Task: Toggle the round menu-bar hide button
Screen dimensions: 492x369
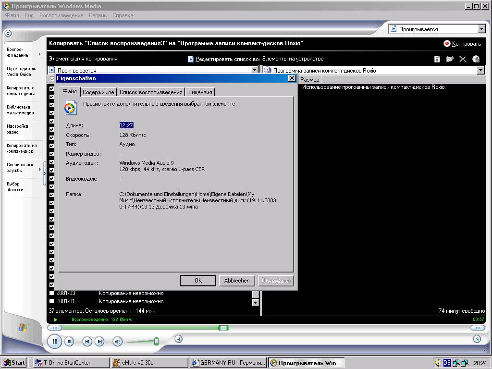Action: pyautogui.click(x=8, y=33)
